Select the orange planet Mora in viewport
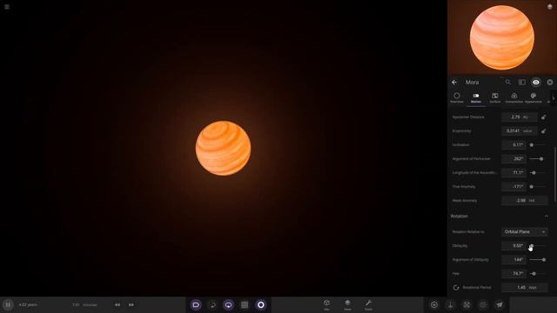 click(223, 148)
